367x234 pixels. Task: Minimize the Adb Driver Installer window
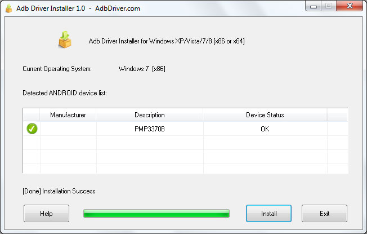click(314, 6)
